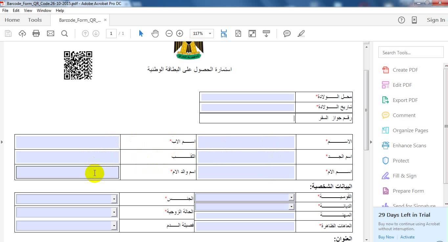The width and height of the screenshot is (448, 242).
Task: Open the 117% zoom level dropdown
Action: pos(210,34)
